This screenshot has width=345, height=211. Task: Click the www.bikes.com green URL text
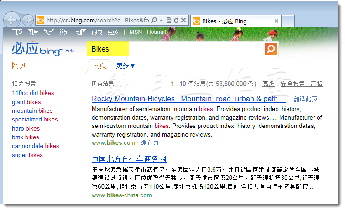pyautogui.click(x=113, y=143)
